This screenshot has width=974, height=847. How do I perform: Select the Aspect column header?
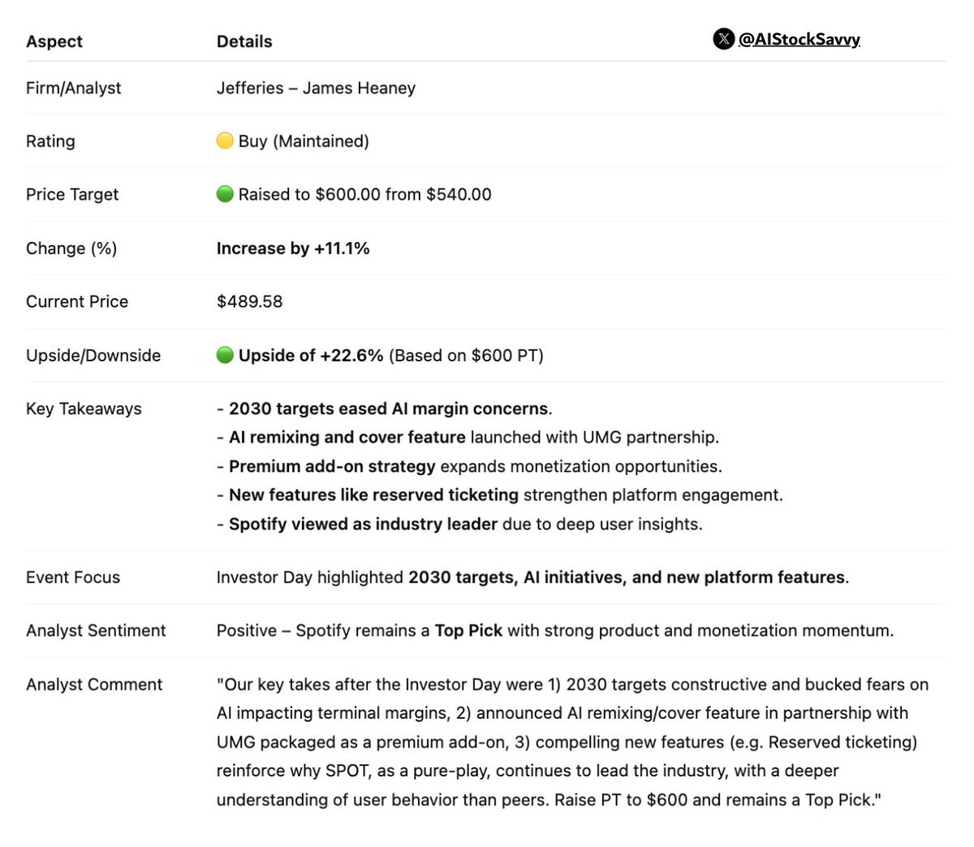click(x=54, y=41)
